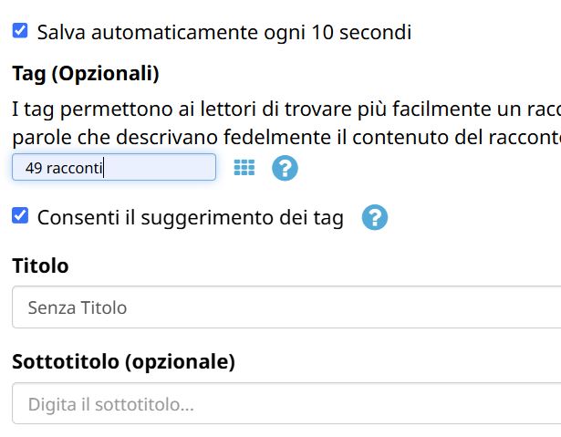
Task: Click into the Titolo field 'Senza Titolo'
Action: pyautogui.click(x=286, y=307)
